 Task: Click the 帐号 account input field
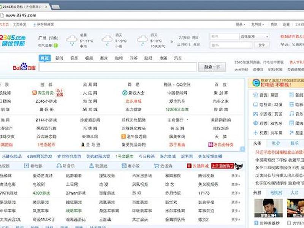(x=225, y=36)
